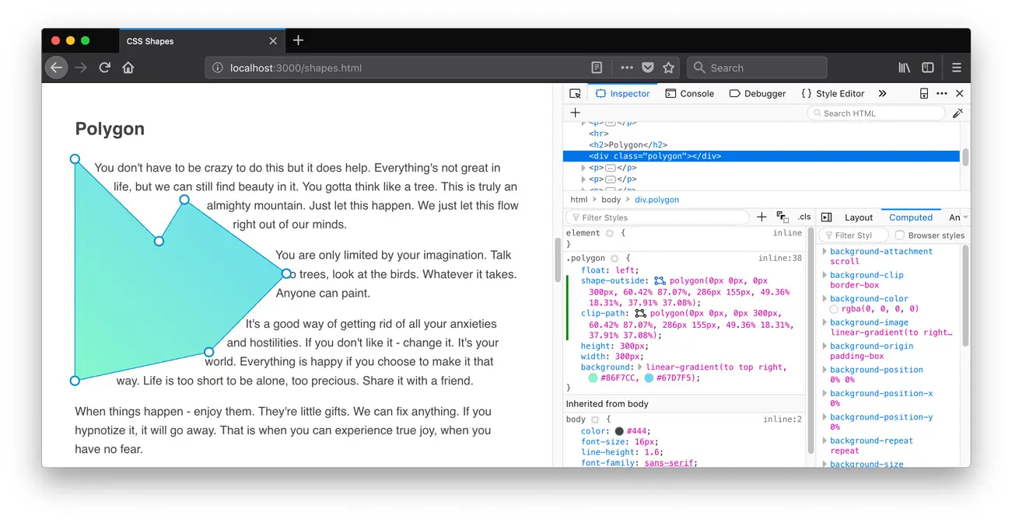Toggle clip-path polygon shape editor icon

click(x=640, y=313)
